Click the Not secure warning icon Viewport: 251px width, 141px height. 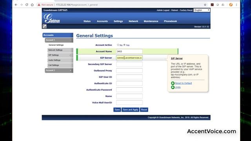[x=39, y=5]
